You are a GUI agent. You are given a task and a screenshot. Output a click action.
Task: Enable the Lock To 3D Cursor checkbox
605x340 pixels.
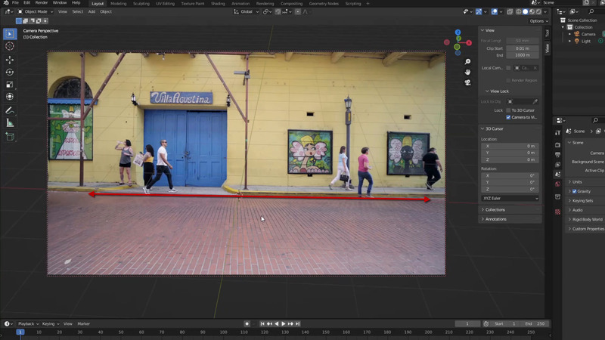point(508,110)
